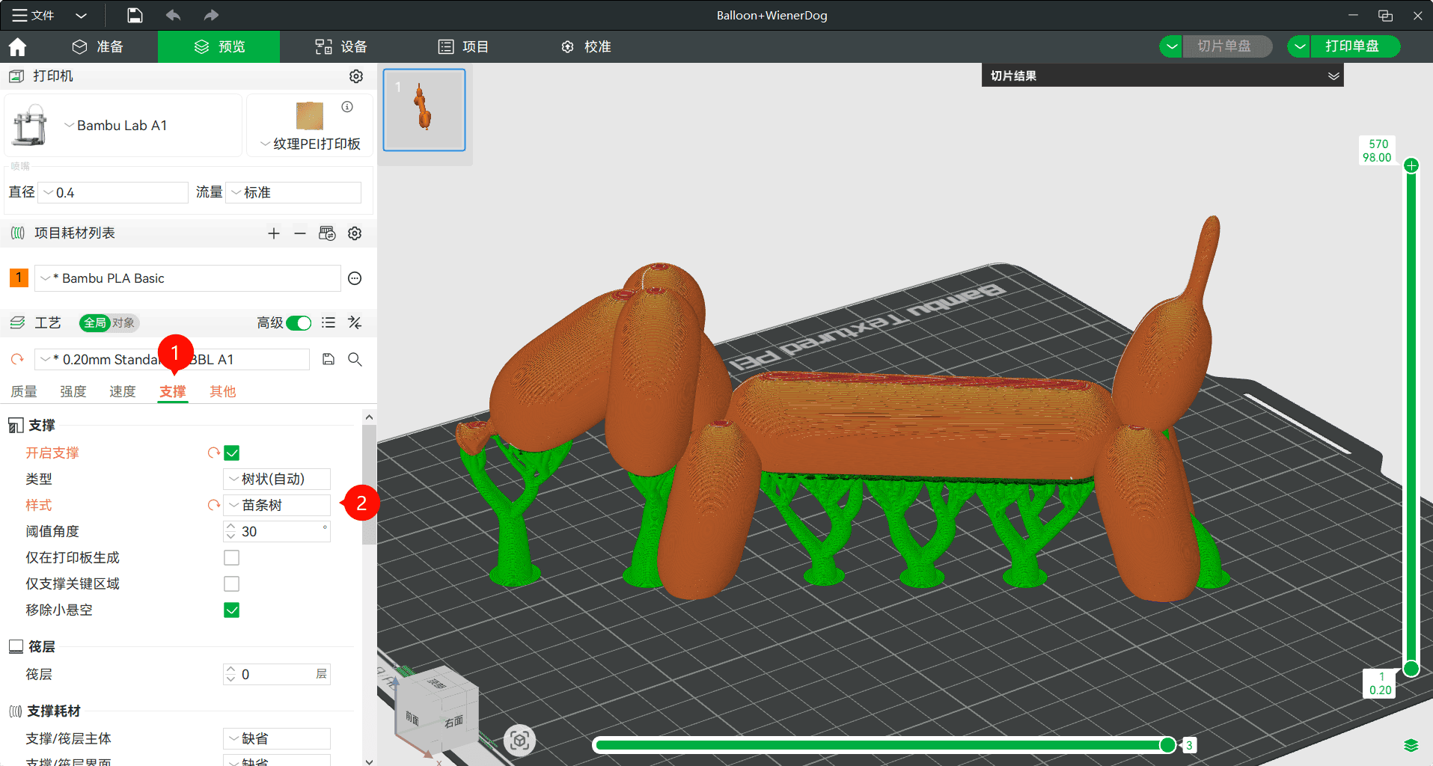Viewport: 1433px width, 766px height.
Task: Switch to 项目 tab
Action: pyautogui.click(x=463, y=46)
